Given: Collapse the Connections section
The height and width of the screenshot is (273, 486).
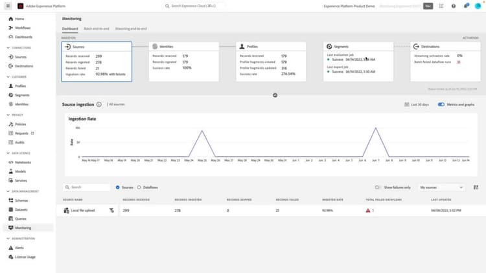Looking at the screenshot, I should (x=8, y=48).
